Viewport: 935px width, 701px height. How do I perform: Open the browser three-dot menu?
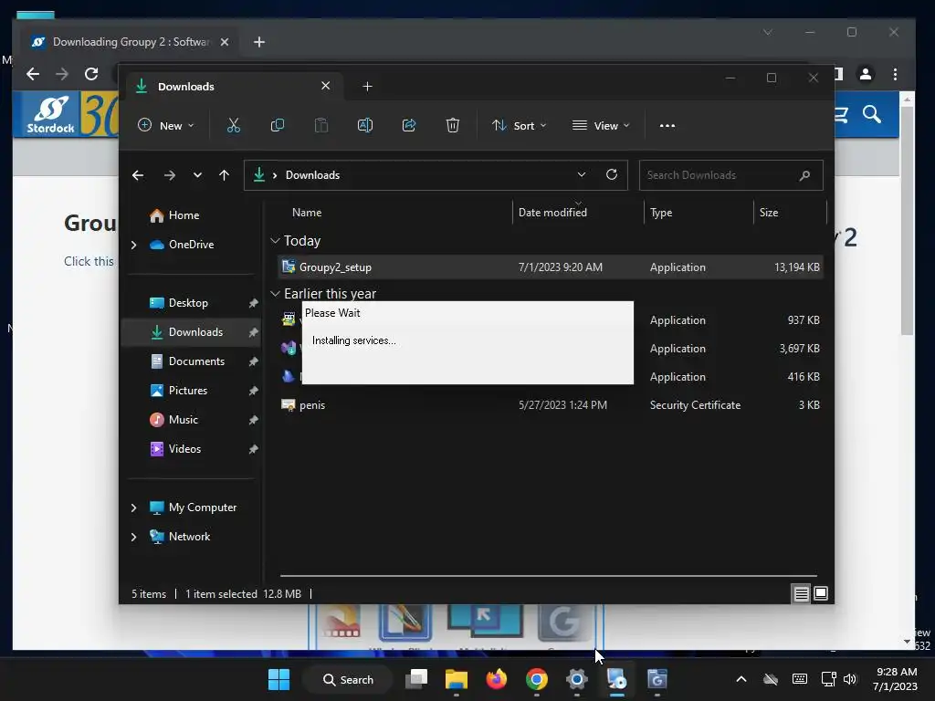(895, 74)
